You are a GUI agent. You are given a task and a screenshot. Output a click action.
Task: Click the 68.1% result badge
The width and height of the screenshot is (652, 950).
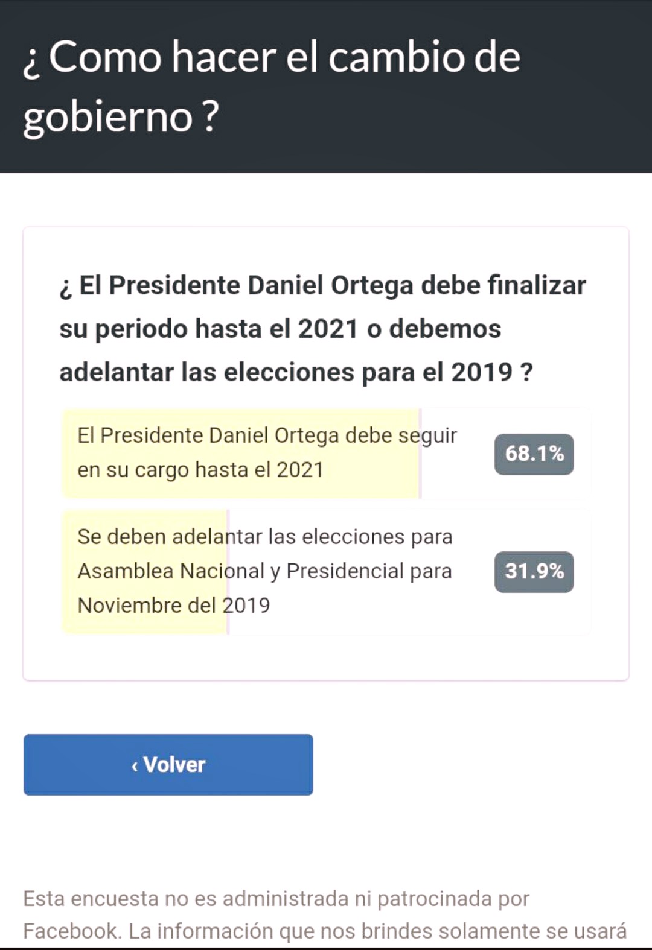(x=534, y=454)
